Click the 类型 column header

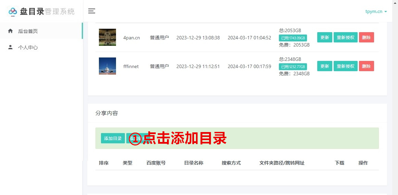(127, 163)
